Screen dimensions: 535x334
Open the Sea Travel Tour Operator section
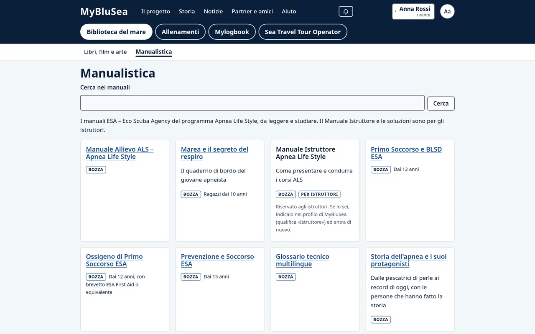point(303,32)
